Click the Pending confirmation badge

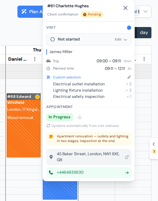[92, 14]
